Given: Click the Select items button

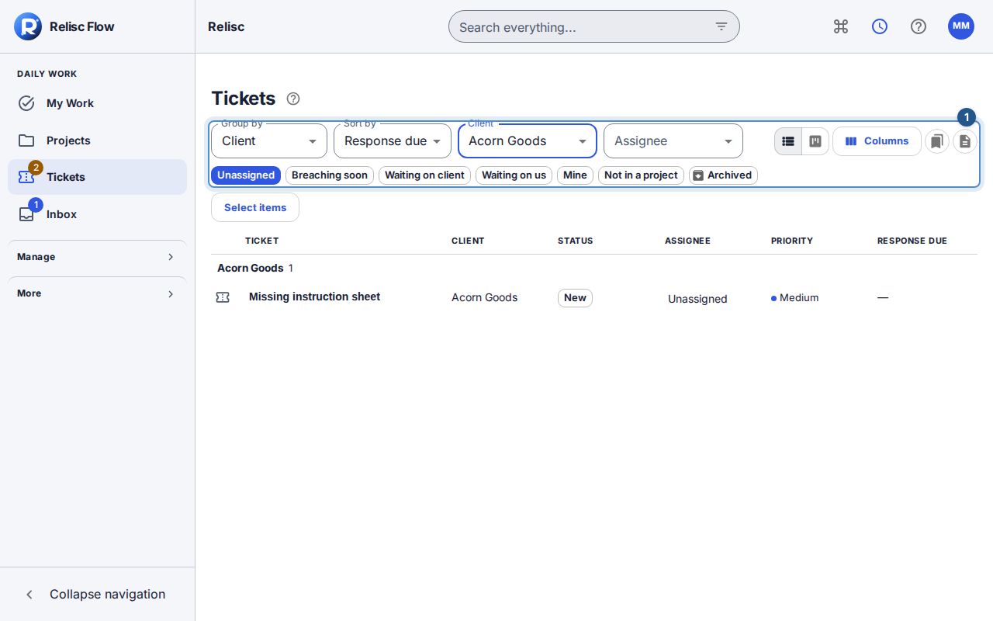Looking at the screenshot, I should click(255, 207).
